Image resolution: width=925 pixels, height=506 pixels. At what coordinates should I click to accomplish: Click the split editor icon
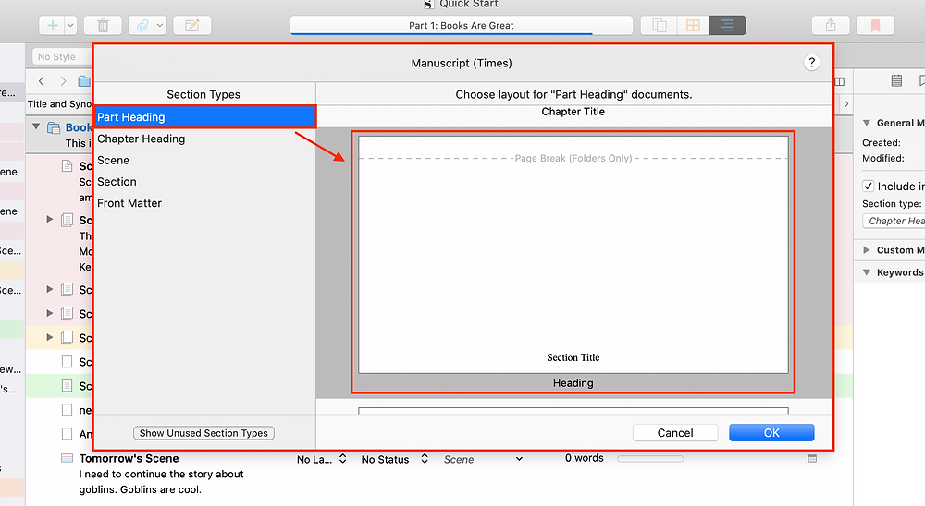point(840,81)
